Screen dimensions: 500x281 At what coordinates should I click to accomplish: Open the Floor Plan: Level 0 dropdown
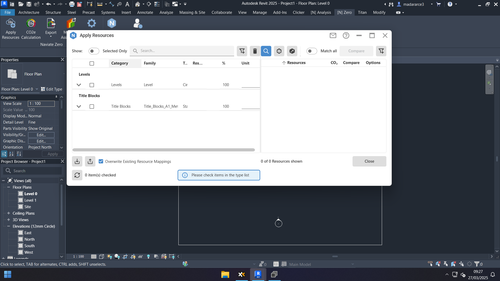click(x=20, y=89)
